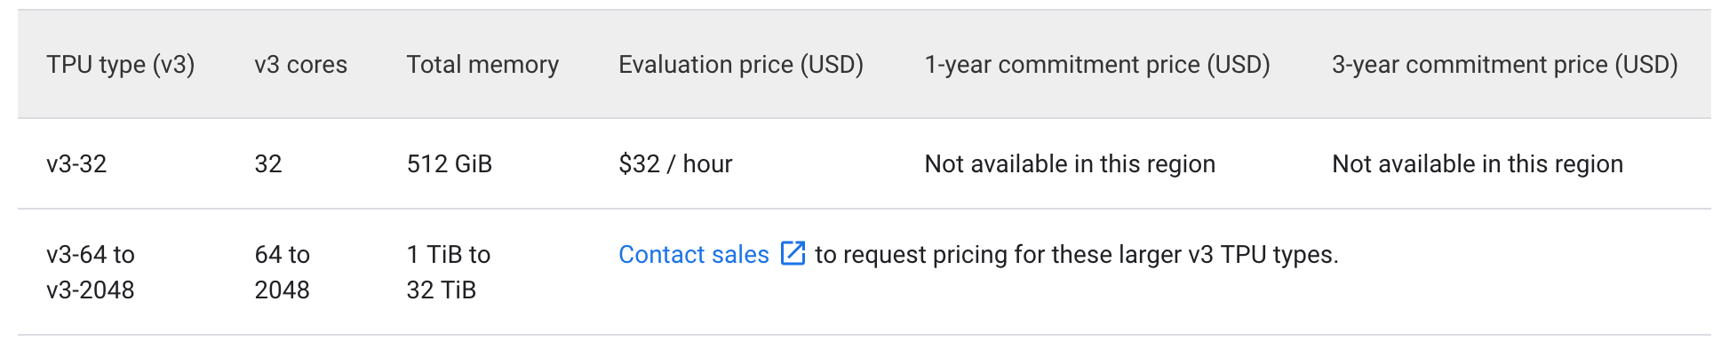Screen dimensions: 1729x357
Task: Select the v3-32 TPU type cell
Action: [76, 164]
